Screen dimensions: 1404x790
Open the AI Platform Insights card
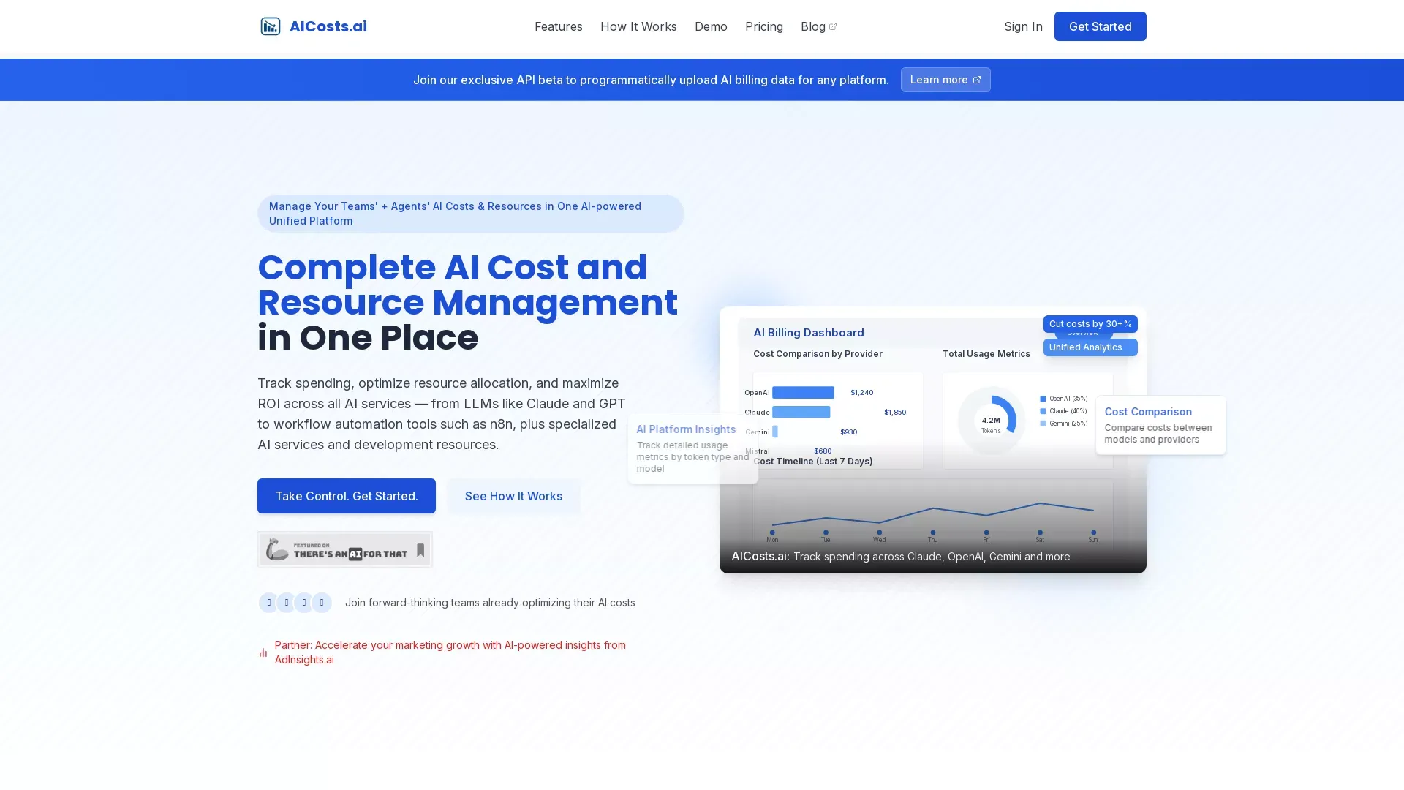692,448
